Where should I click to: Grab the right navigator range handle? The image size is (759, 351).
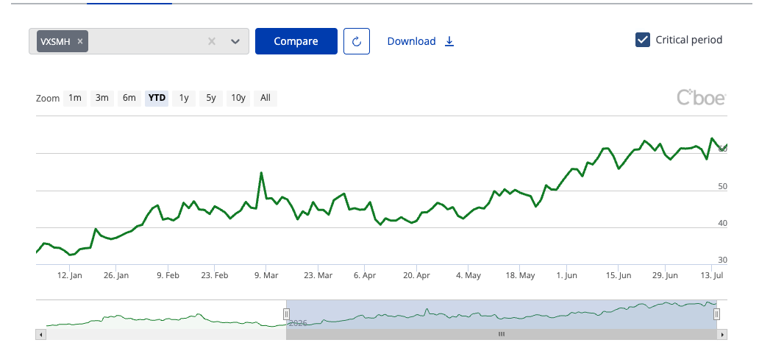716,314
